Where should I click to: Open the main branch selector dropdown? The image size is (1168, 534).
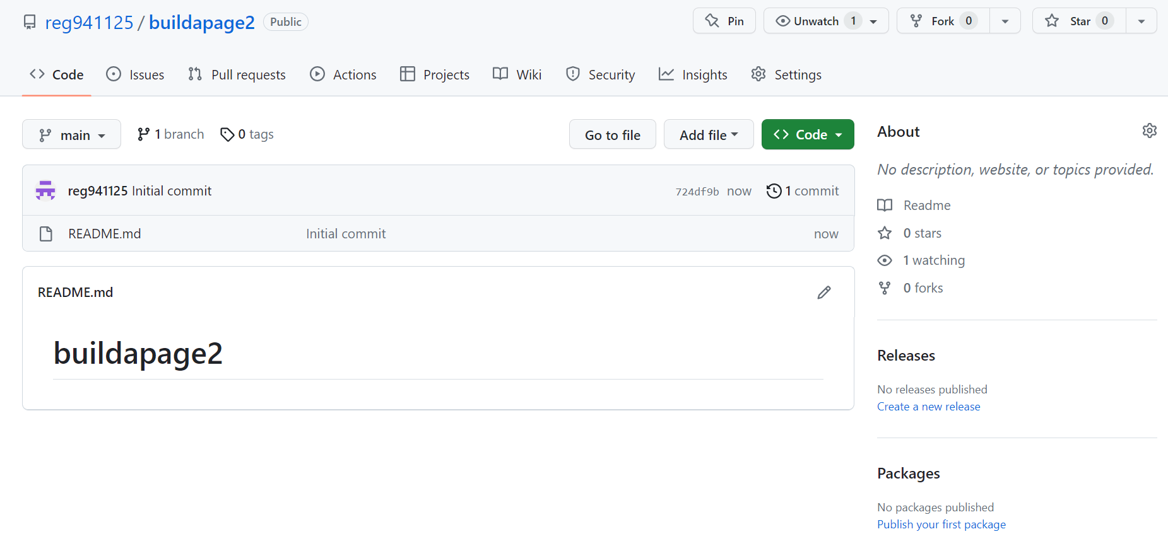point(71,134)
